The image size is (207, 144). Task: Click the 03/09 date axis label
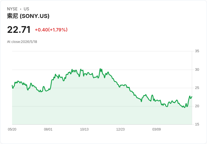[156, 129]
